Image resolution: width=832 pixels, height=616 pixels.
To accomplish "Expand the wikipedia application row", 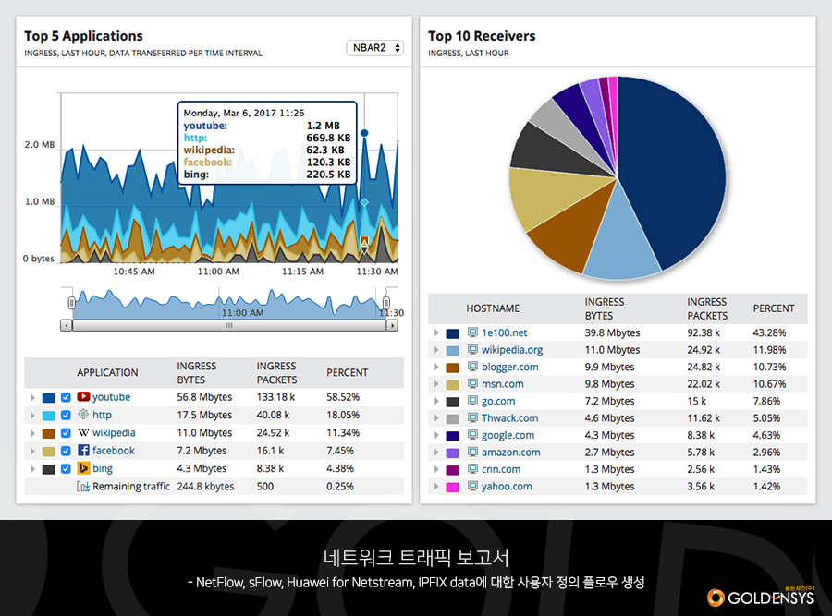I will [x=32, y=434].
